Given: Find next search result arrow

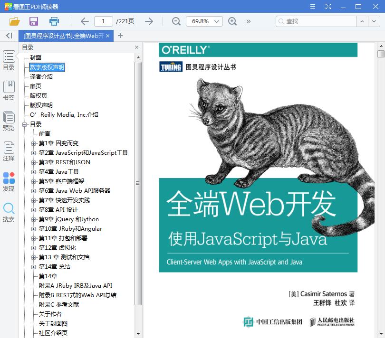Looking at the screenshot, I should pyautogui.click(x=374, y=21).
